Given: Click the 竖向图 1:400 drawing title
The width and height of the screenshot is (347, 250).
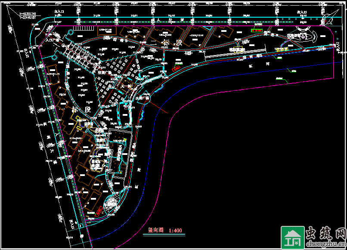Looking at the screenshot, I should pyautogui.click(x=164, y=231).
